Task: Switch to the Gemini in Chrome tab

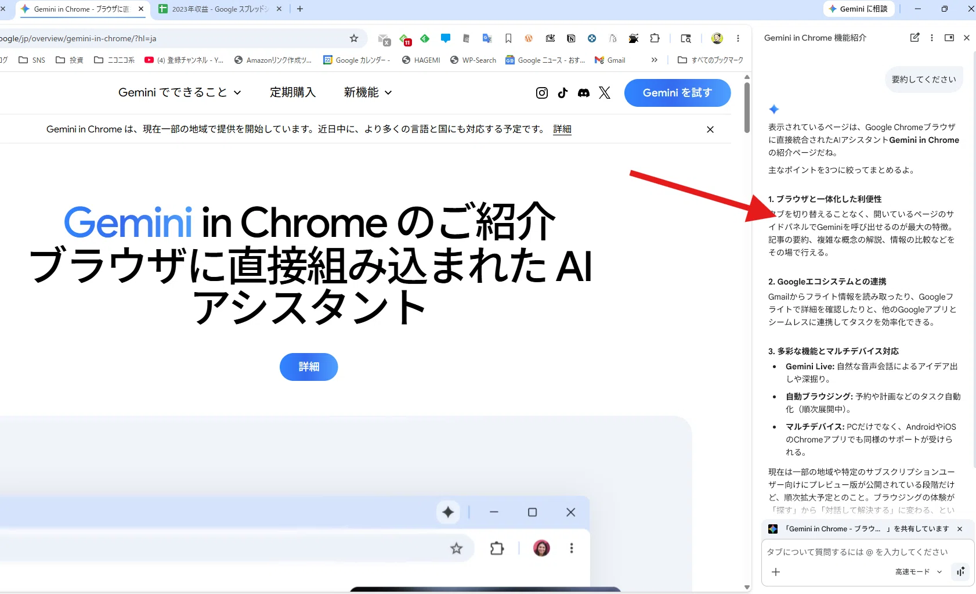Action: 81,9
